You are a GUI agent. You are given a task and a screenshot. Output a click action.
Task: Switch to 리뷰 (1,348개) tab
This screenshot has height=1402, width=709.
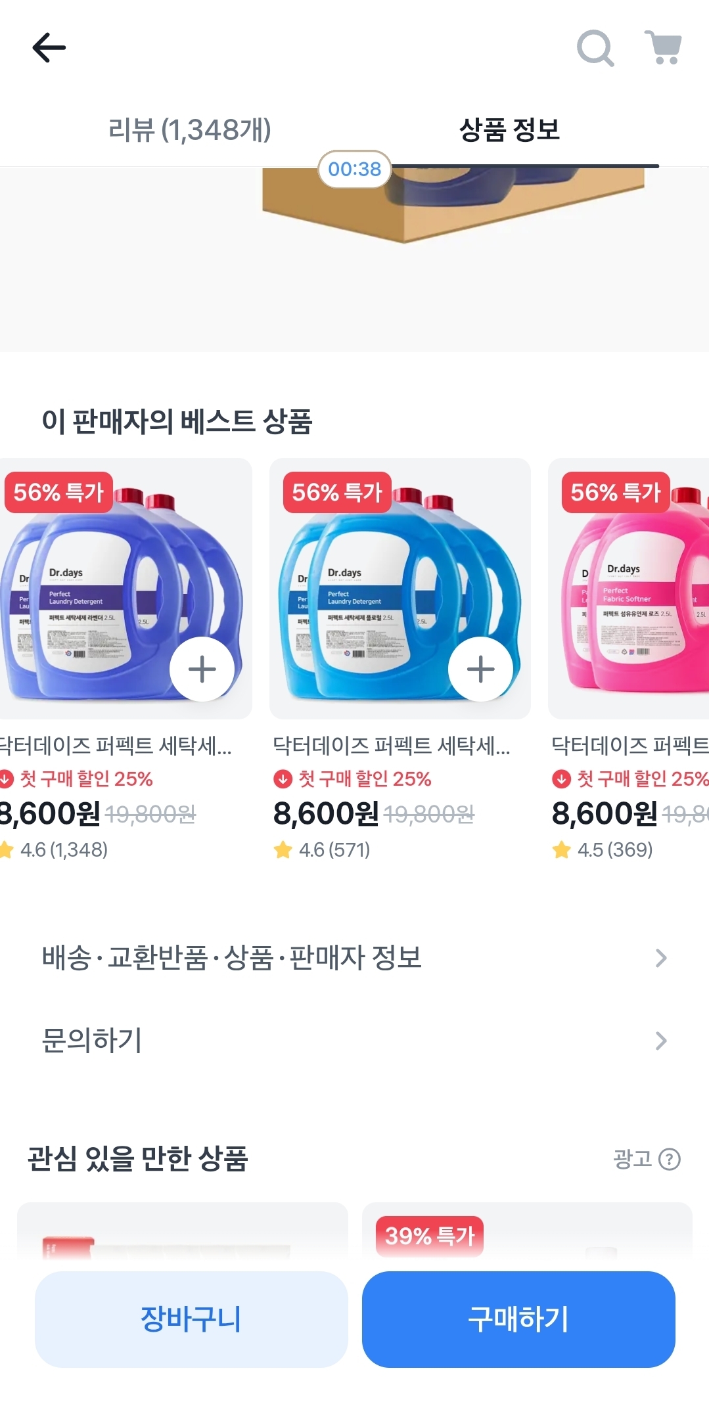(x=189, y=130)
